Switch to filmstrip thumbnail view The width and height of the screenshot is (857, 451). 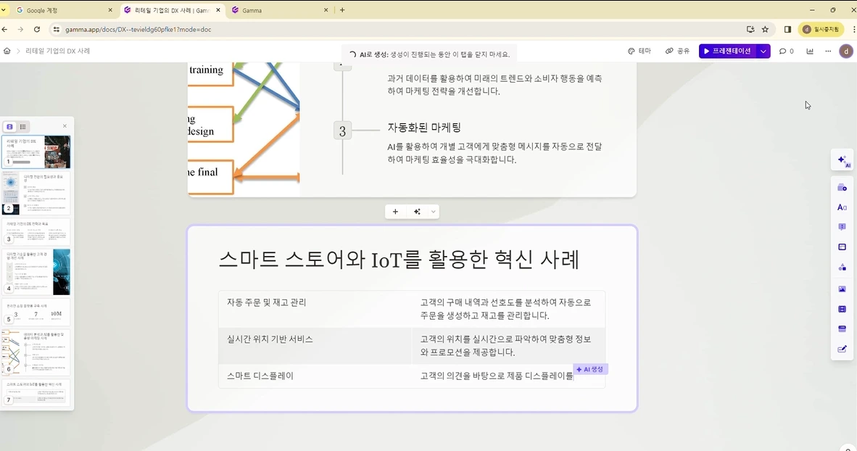point(10,127)
